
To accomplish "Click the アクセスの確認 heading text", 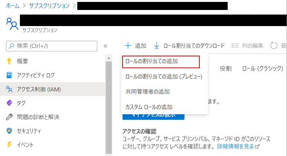I will click(x=139, y=131).
